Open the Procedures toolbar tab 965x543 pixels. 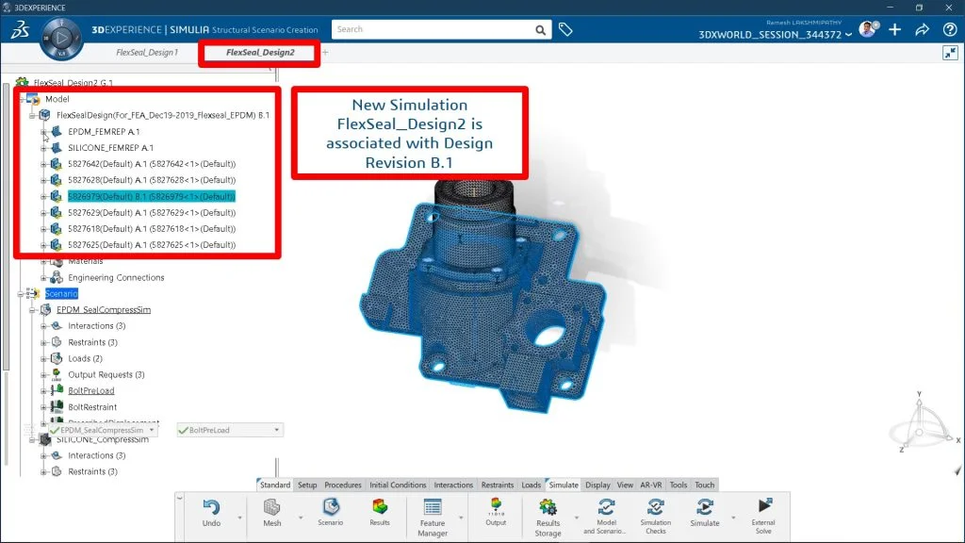[x=343, y=485]
